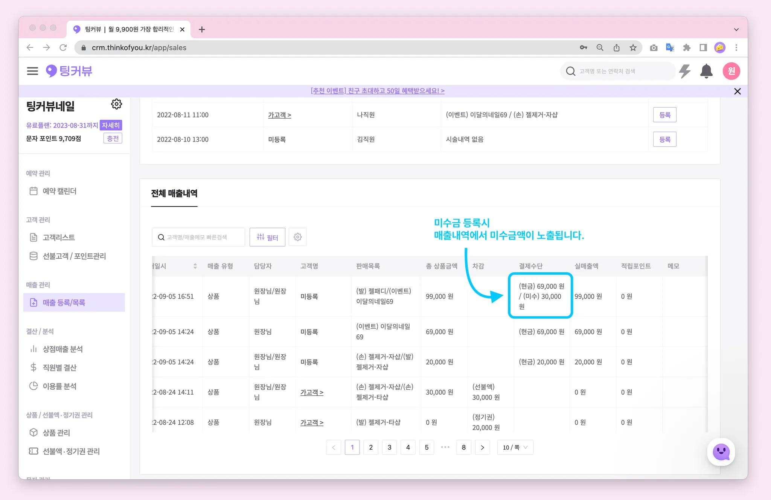Go to the next page arrow in pagination
The width and height of the screenshot is (771, 500).
click(x=482, y=447)
